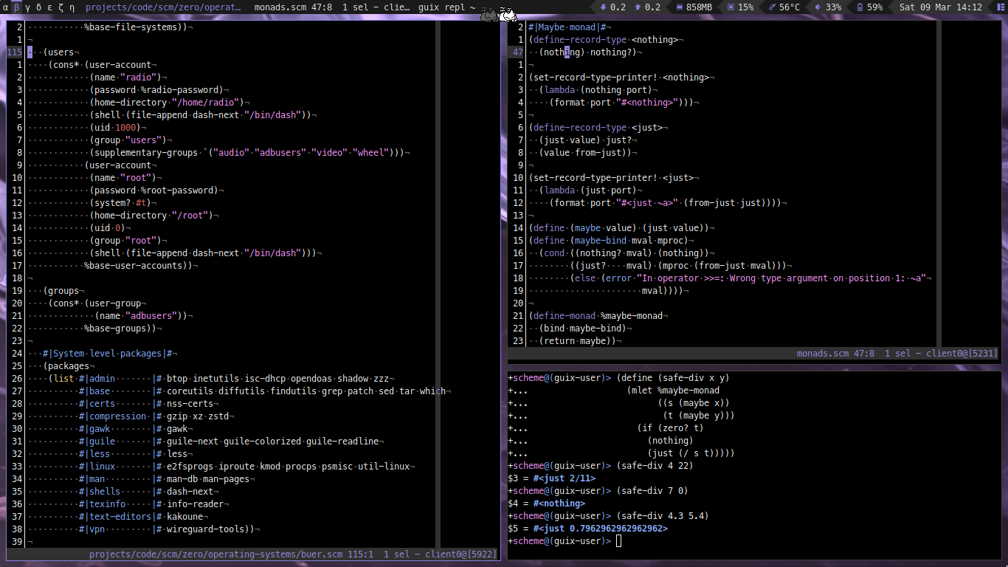Click the #|Maybe monad|# comment in monads.scm

point(569,27)
